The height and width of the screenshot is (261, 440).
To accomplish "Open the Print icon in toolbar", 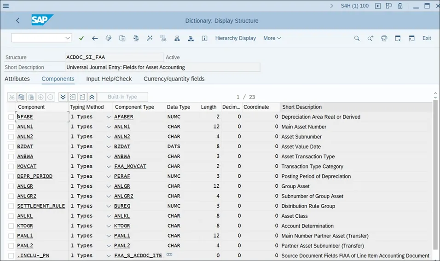I will [x=384, y=38].
